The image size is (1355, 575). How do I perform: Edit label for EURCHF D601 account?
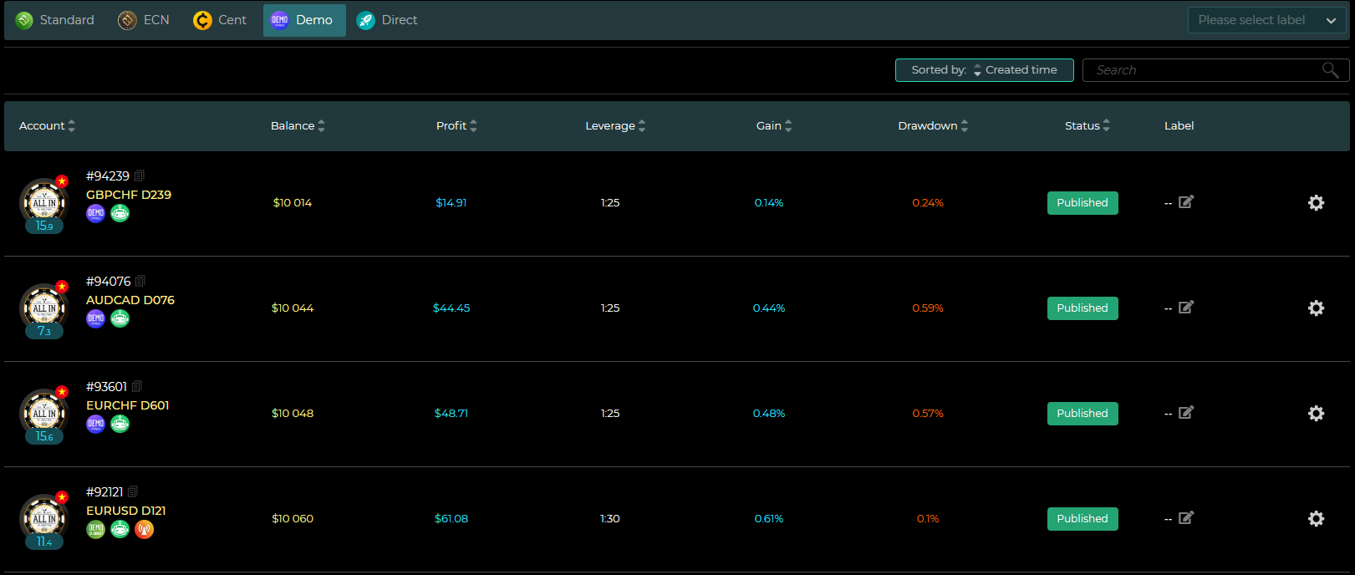coord(1186,412)
